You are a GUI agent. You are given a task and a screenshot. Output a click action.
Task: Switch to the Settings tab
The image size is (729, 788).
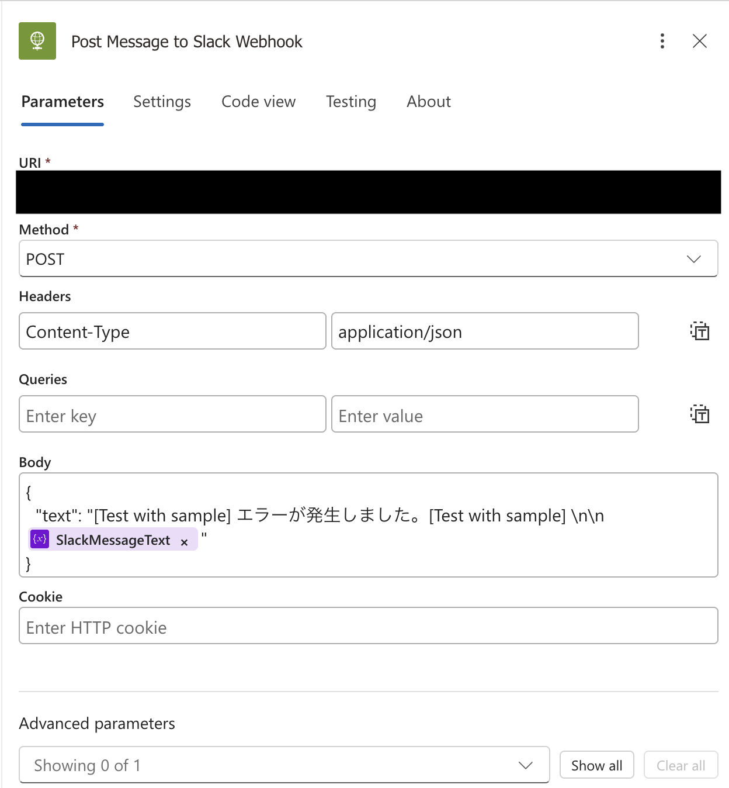click(x=162, y=102)
